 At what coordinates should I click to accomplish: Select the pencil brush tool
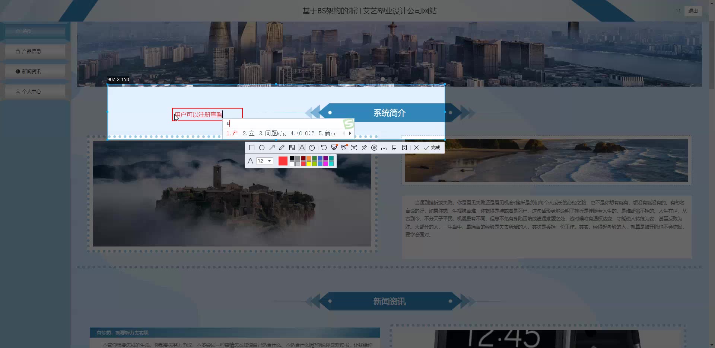282,148
